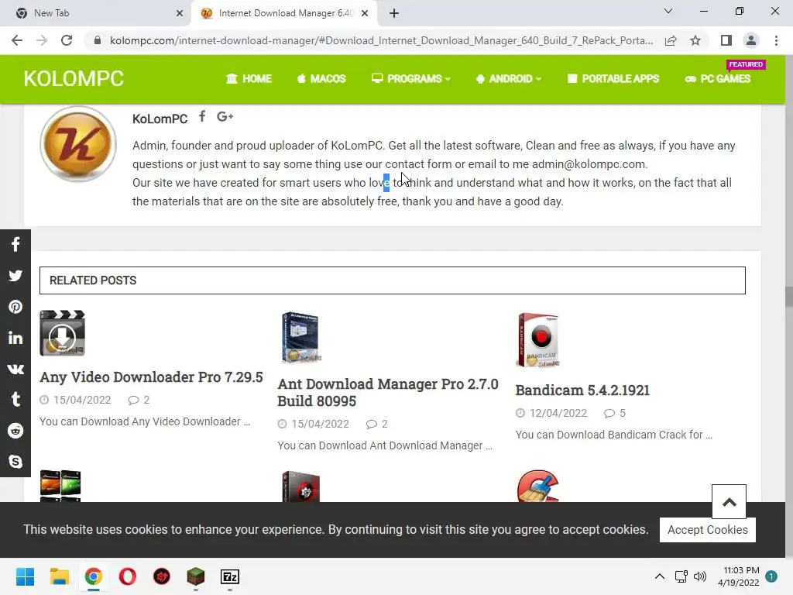Share page on Facebook from the sidebar
The width and height of the screenshot is (793, 595).
tap(15, 245)
